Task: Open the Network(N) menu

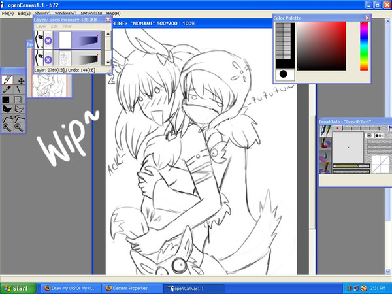Action: (91, 14)
